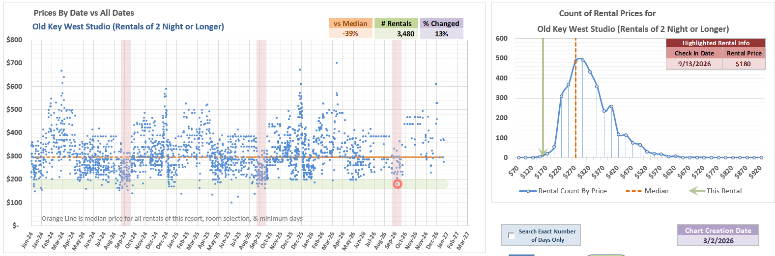The image size is (775, 256).
Task: Click the 9/13/2026 check-in date cell
Action: [694, 64]
